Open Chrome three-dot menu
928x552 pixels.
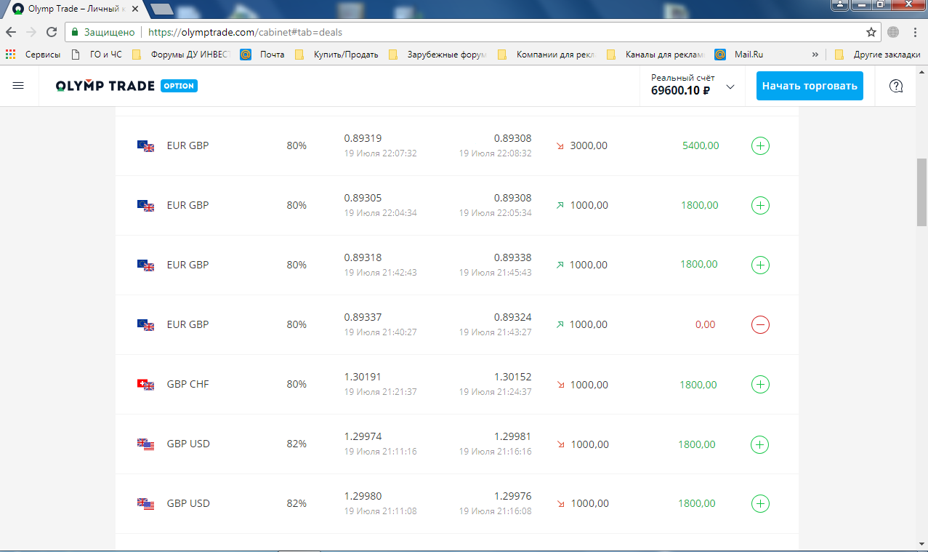[915, 32]
